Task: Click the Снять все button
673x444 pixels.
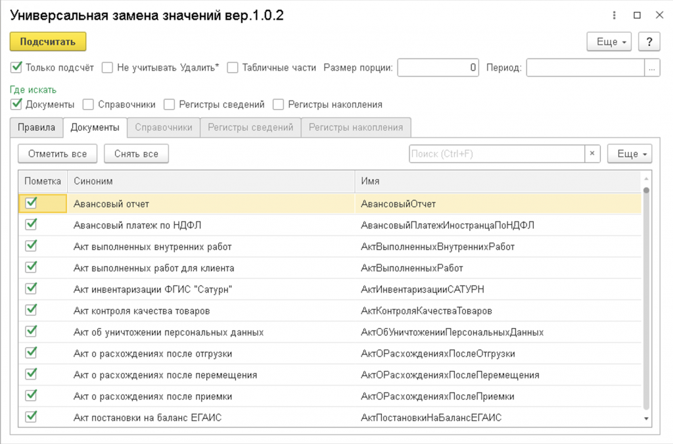Action: [136, 154]
